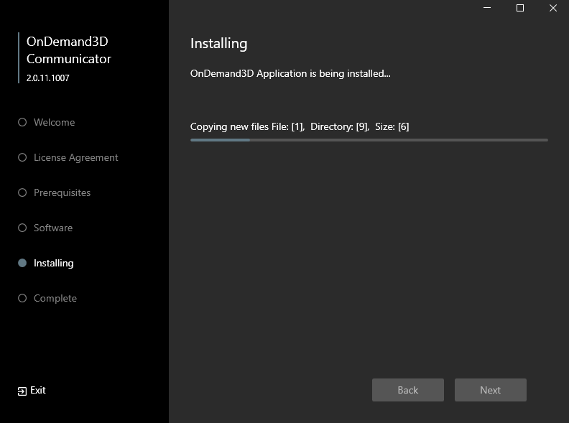569x423 pixels.
Task: Minimize the installer window
Action: [x=487, y=8]
